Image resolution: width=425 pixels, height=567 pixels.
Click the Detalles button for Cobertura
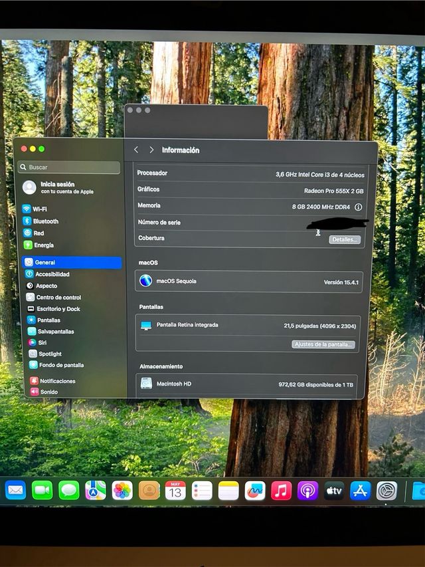[x=345, y=239]
